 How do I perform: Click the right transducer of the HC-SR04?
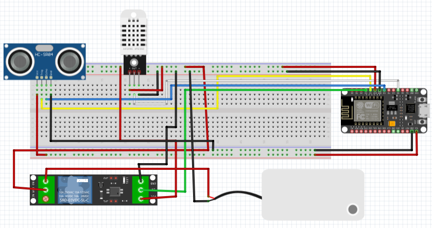pyautogui.click(x=69, y=61)
